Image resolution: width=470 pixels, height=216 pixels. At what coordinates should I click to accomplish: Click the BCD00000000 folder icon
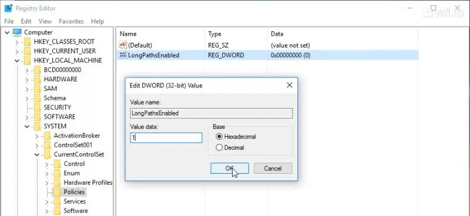[x=37, y=70]
